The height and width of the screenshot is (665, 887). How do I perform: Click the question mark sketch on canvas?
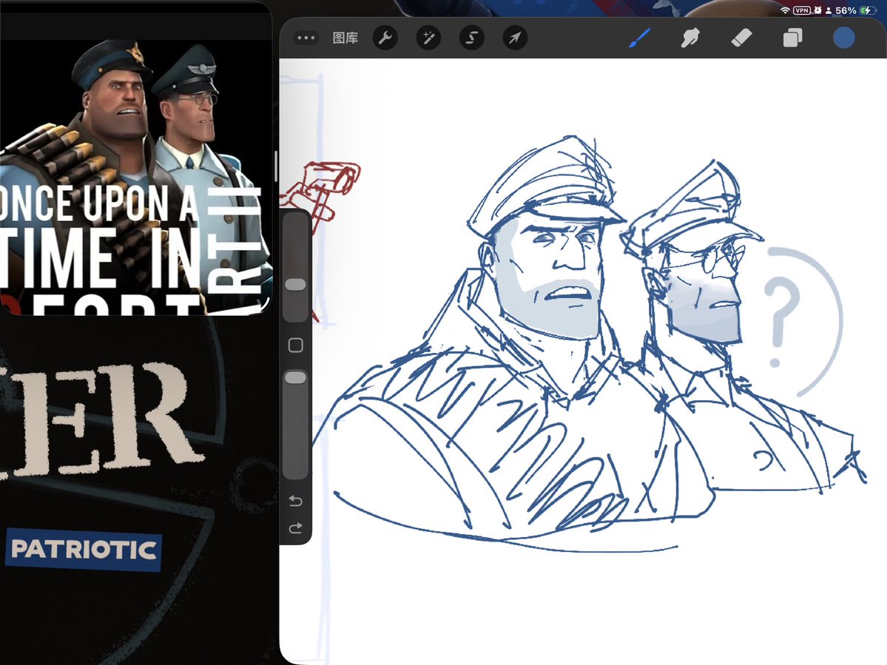[x=781, y=322]
